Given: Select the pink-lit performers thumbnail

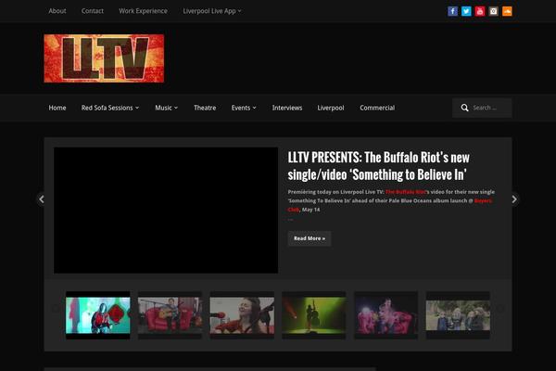Looking at the screenshot, I should pyautogui.click(x=386, y=315).
